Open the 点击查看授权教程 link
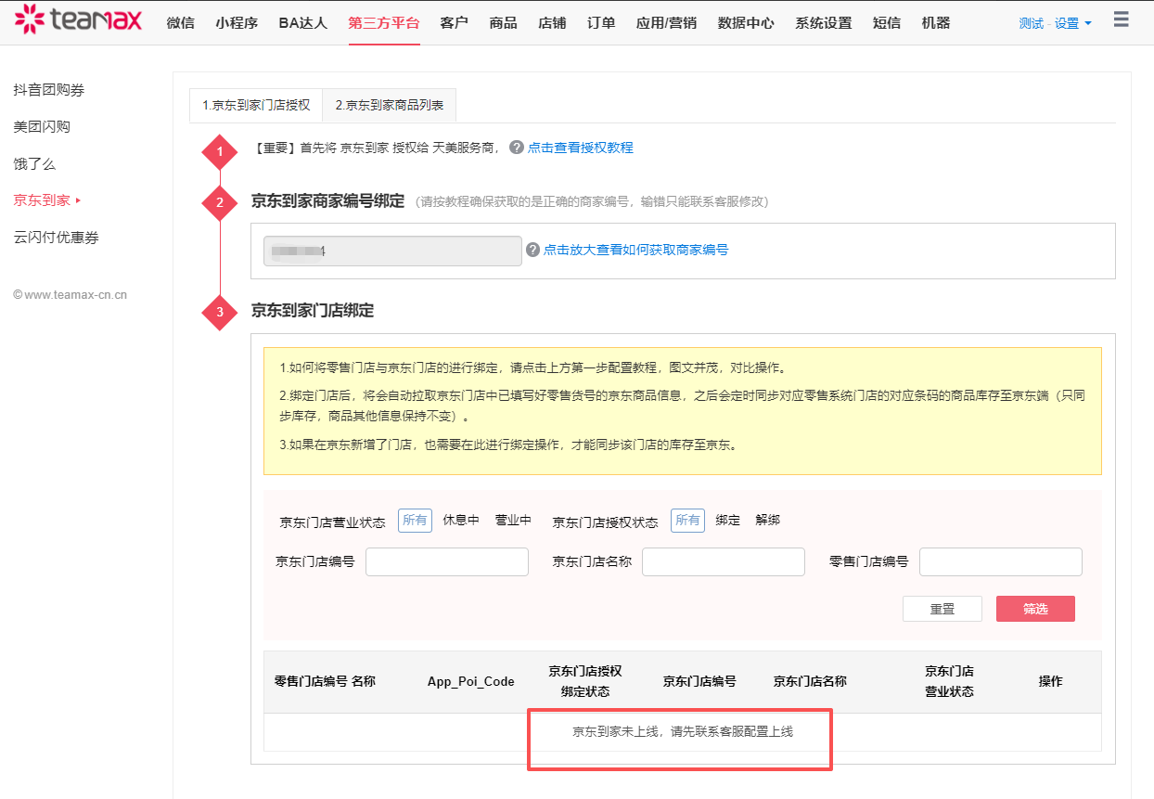This screenshot has width=1154, height=799. coord(581,148)
